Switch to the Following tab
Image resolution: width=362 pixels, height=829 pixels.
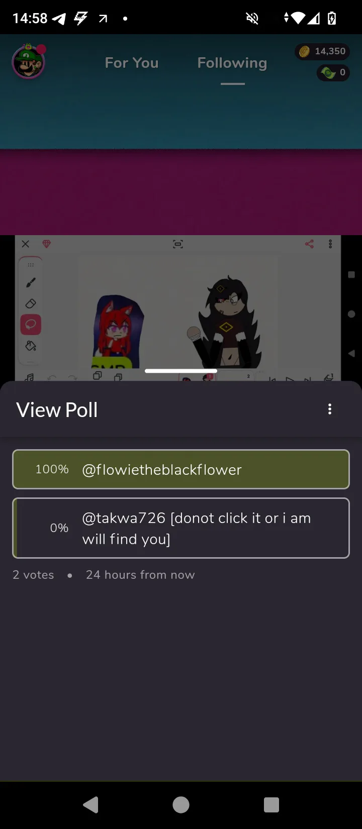(x=232, y=63)
